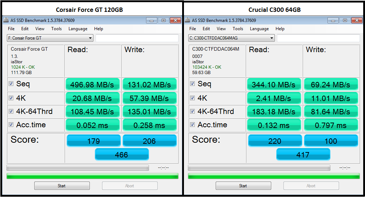The width and height of the screenshot is (365, 197).
Task: Open Language menu in Crucial window
Action: pos(259,29)
